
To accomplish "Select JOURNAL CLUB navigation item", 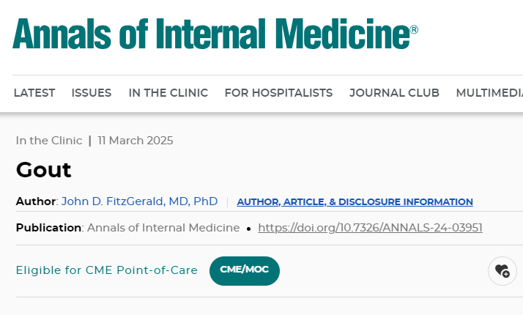I will click(394, 93).
